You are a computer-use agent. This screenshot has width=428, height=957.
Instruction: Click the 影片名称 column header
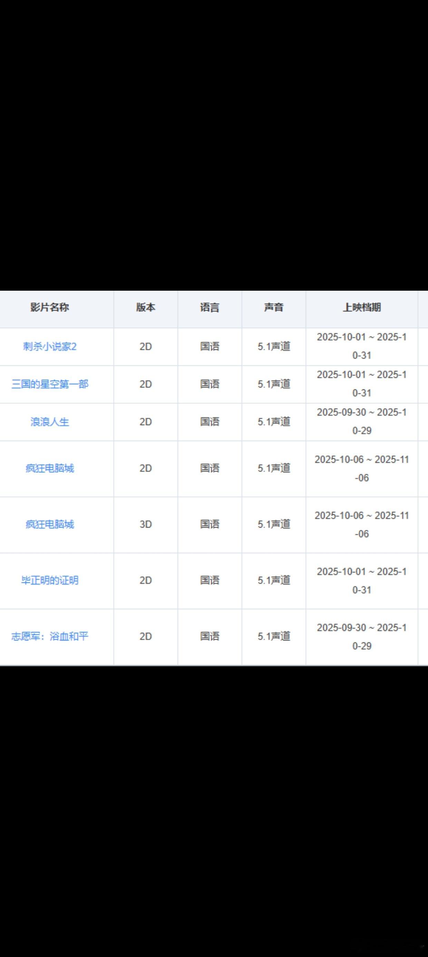click(x=50, y=308)
